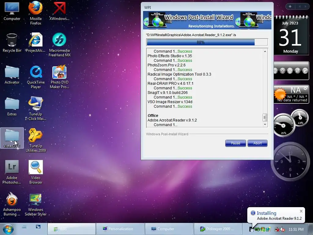Click the analog clock gadget
Viewport: 313px width, 235px height.
(290, 161)
